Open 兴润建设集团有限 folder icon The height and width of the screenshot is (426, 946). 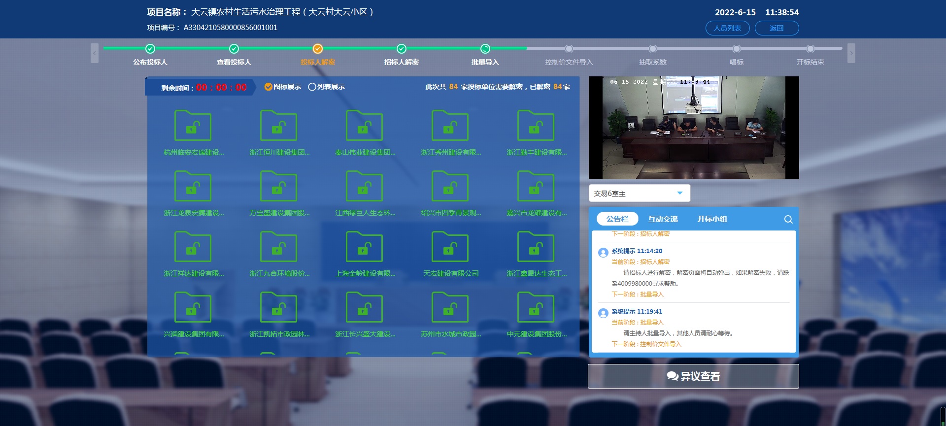193,308
